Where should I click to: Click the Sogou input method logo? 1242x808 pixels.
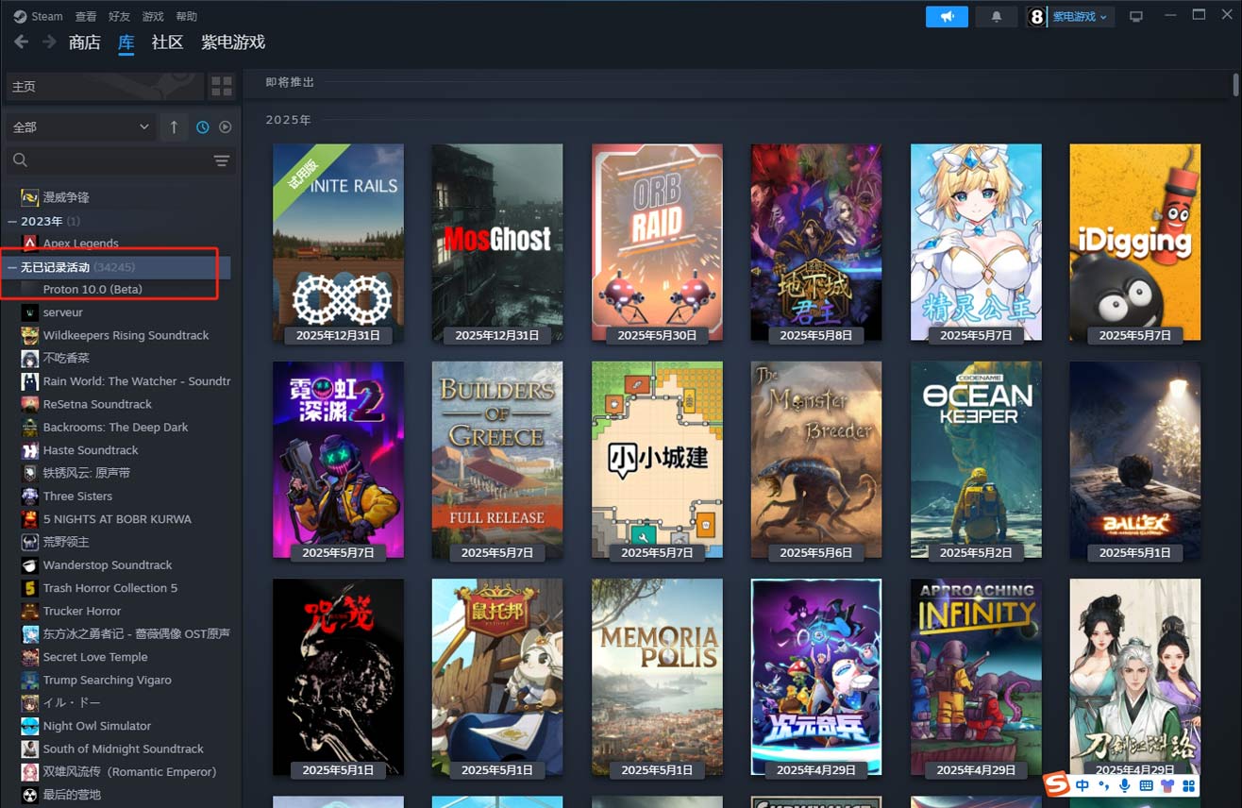pos(1056,785)
